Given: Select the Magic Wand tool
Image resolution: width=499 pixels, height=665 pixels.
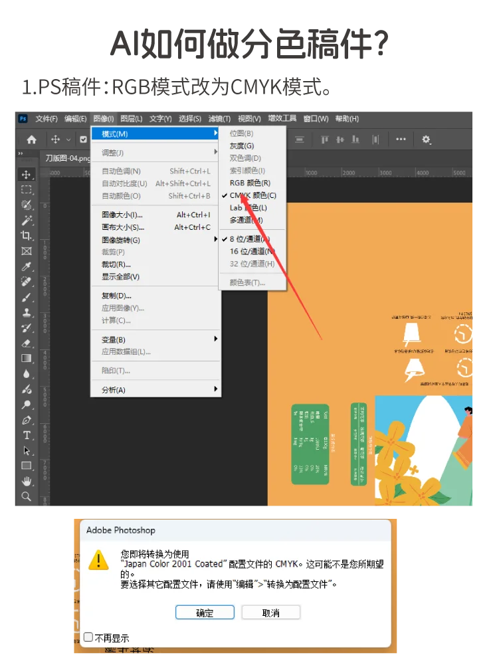Looking at the screenshot, I should 27,220.
